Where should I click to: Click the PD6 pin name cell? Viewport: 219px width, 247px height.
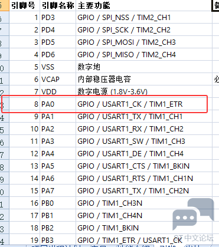pyautogui.click(x=58, y=55)
